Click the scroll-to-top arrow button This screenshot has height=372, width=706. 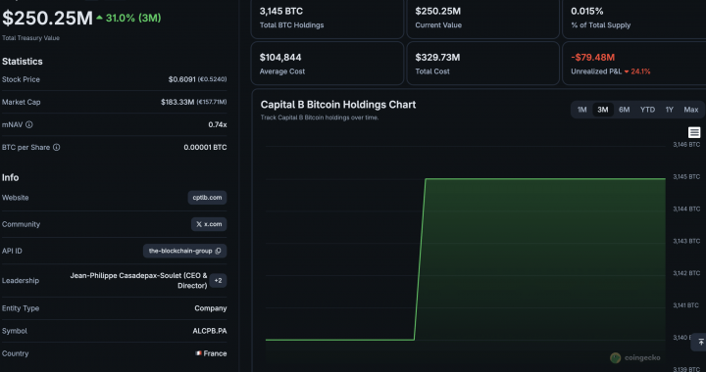point(700,343)
